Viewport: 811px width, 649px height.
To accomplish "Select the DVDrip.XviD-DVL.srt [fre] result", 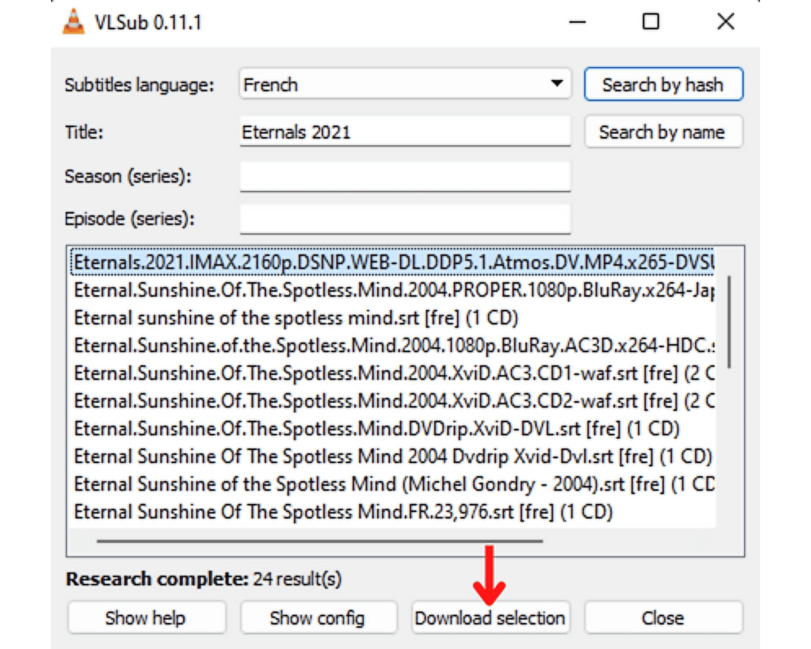I will pos(392,429).
